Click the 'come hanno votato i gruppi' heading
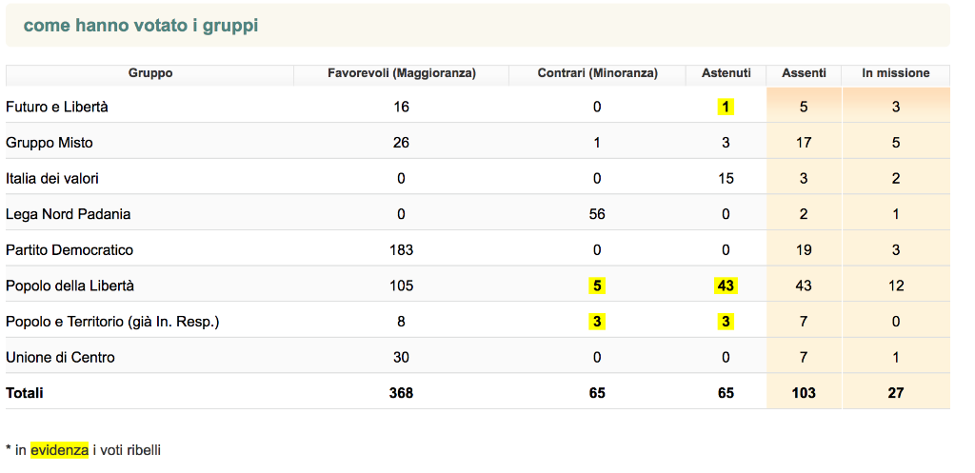Viewport: 975px width, 473px height. tap(141, 26)
